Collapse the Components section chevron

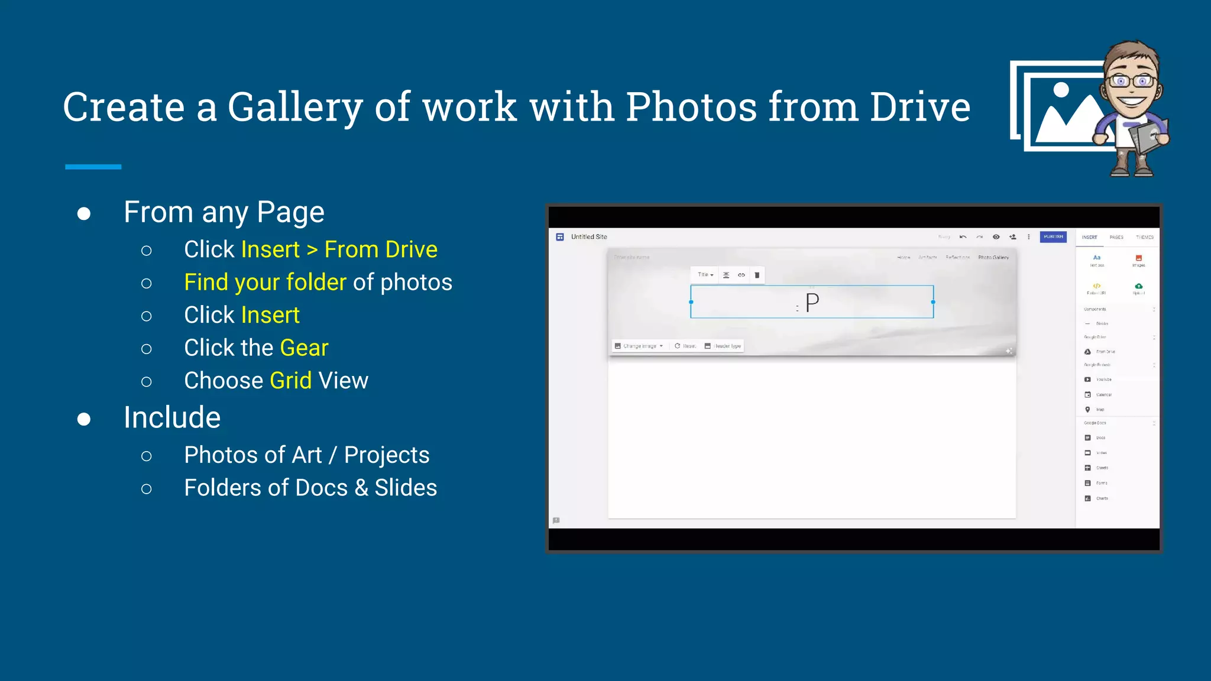1154,309
